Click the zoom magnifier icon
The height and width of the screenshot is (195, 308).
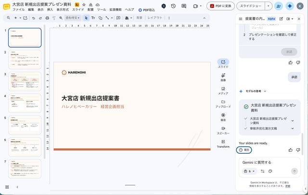(61, 18)
